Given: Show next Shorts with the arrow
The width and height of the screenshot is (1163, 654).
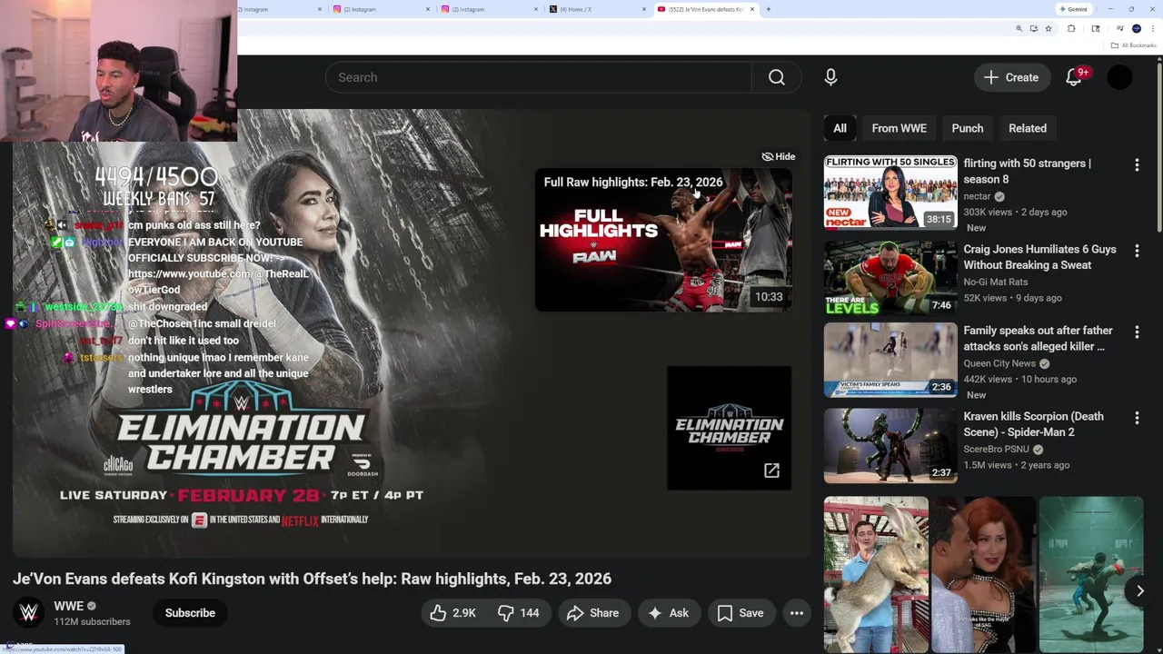Looking at the screenshot, I should click(x=1139, y=591).
